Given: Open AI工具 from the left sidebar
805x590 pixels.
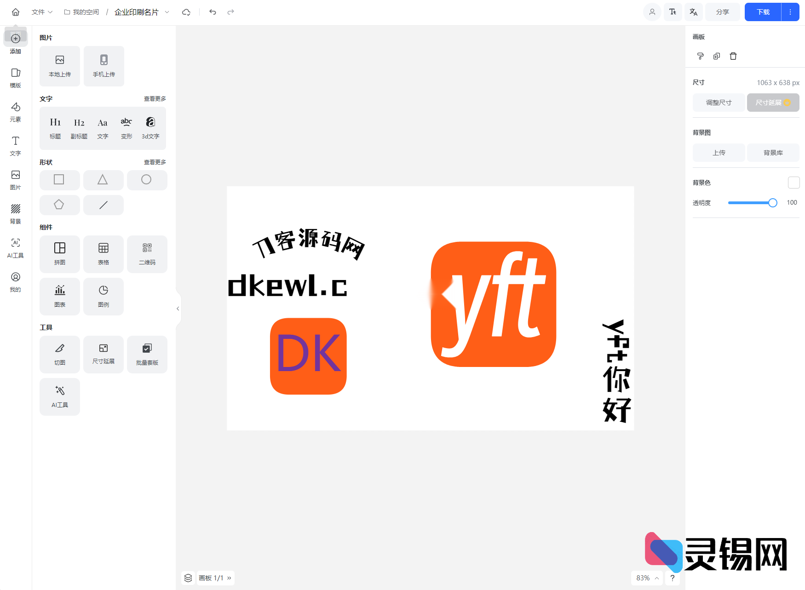Looking at the screenshot, I should click(15, 247).
